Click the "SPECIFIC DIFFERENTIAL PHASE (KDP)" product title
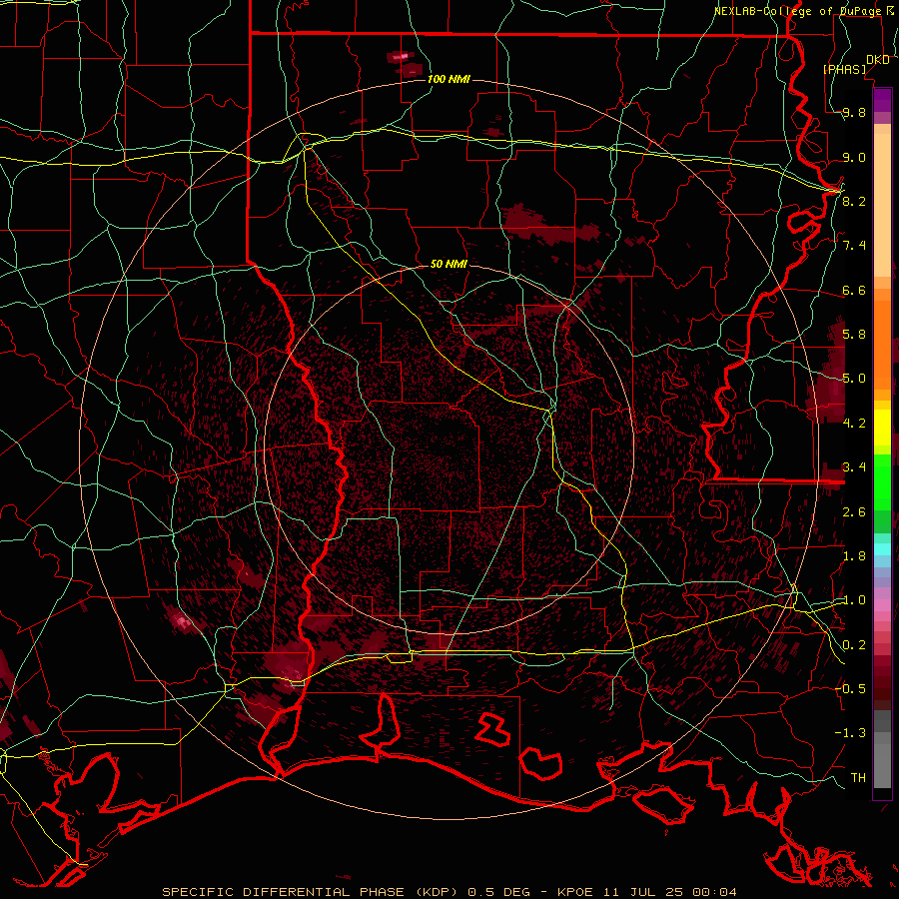The image size is (899, 899). click(311, 892)
